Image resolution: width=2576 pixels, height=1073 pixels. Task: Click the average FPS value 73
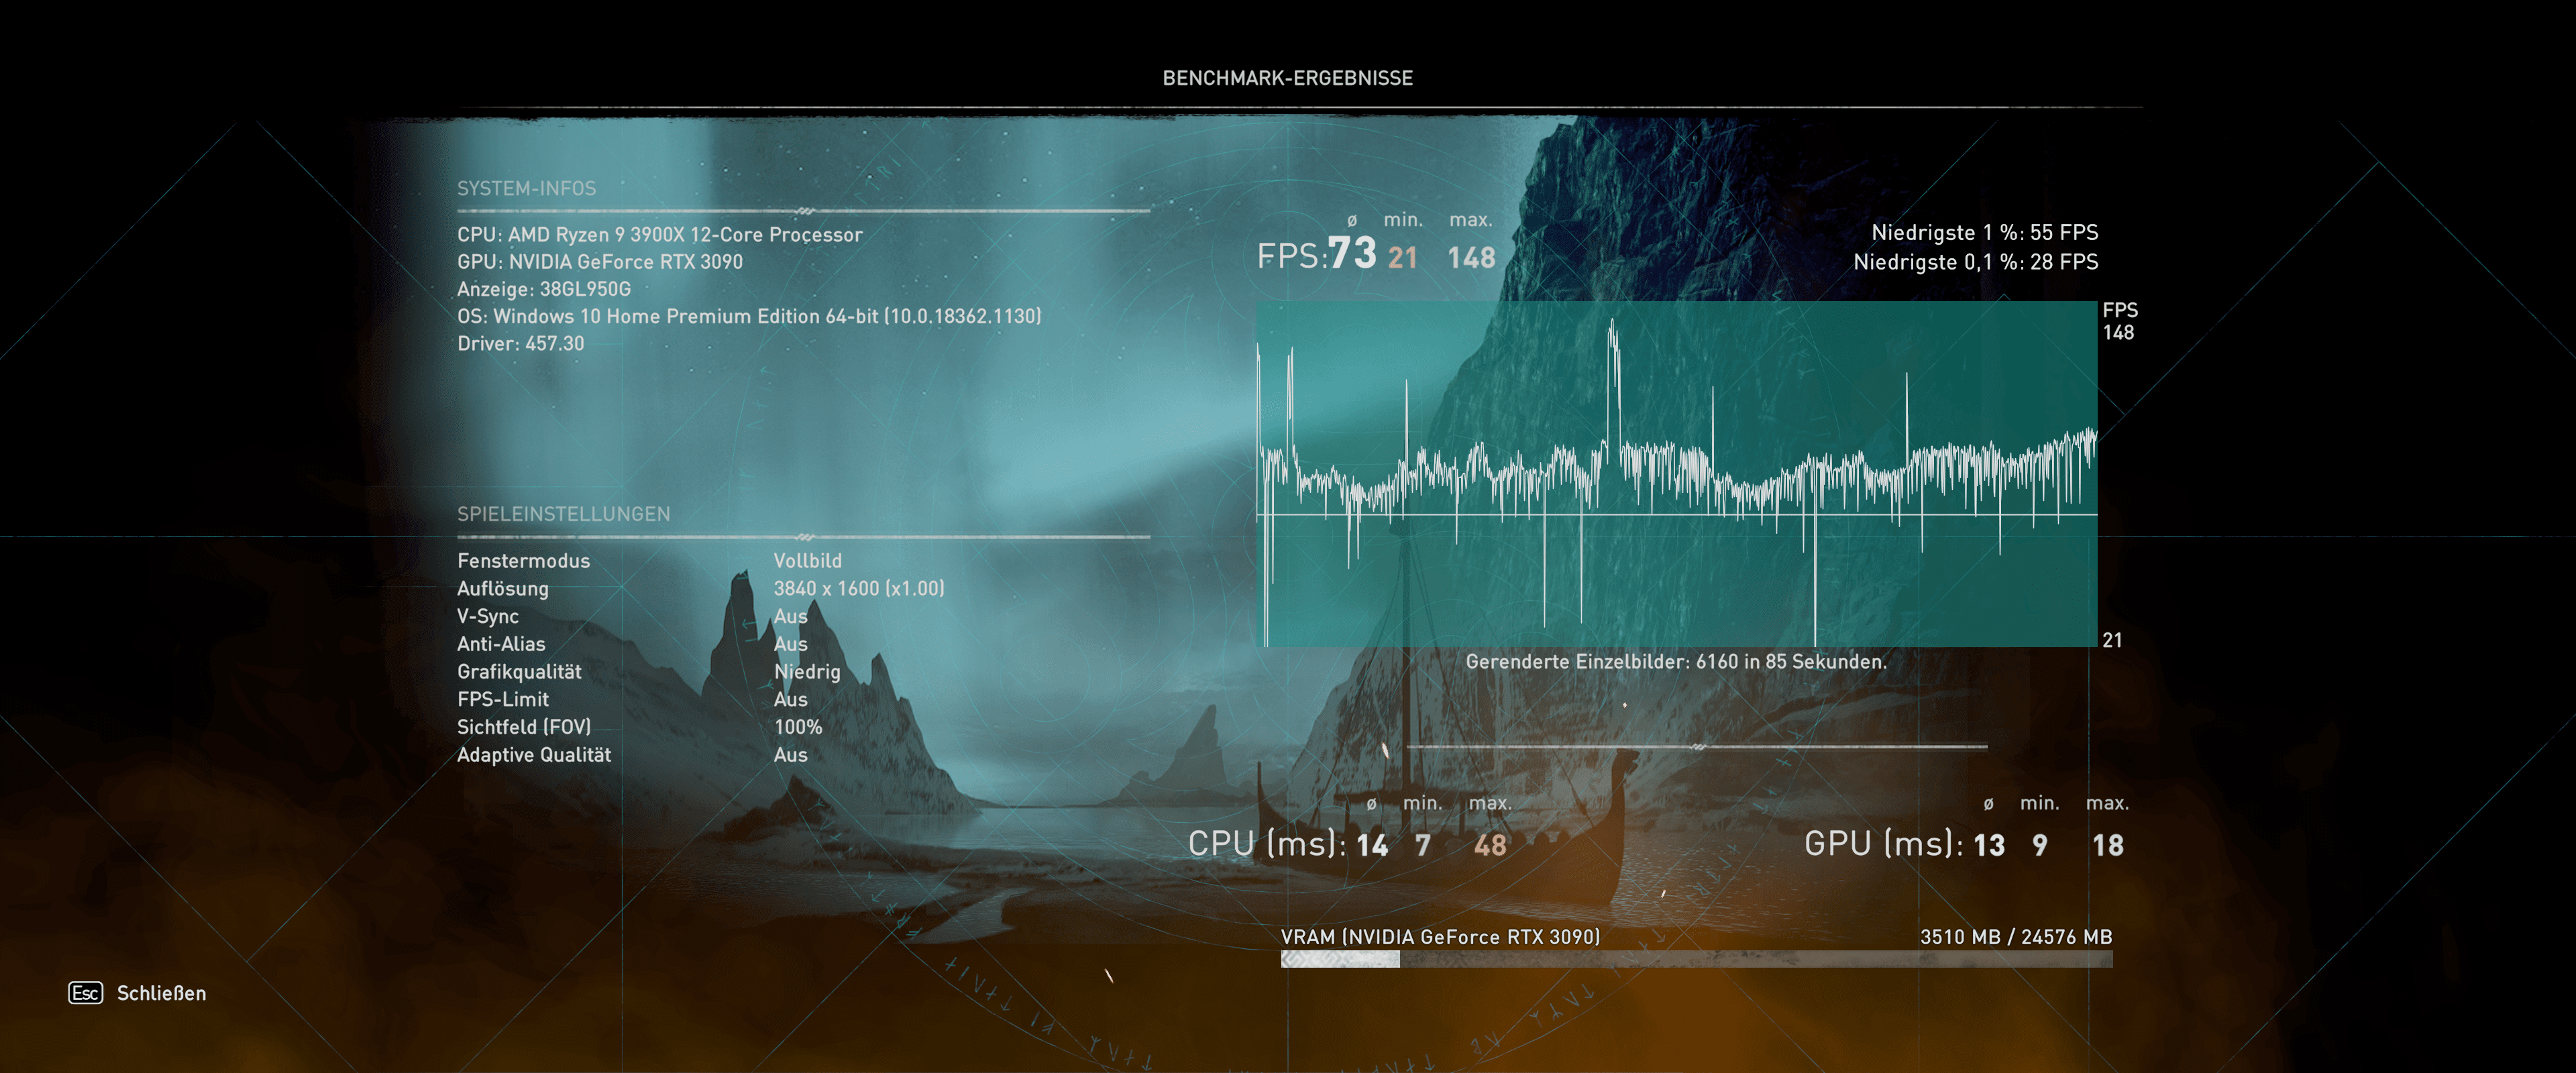[x=1352, y=253]
